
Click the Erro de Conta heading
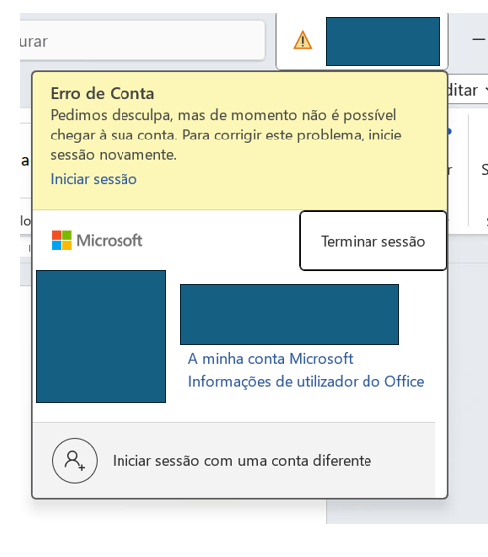click(103, 94)
